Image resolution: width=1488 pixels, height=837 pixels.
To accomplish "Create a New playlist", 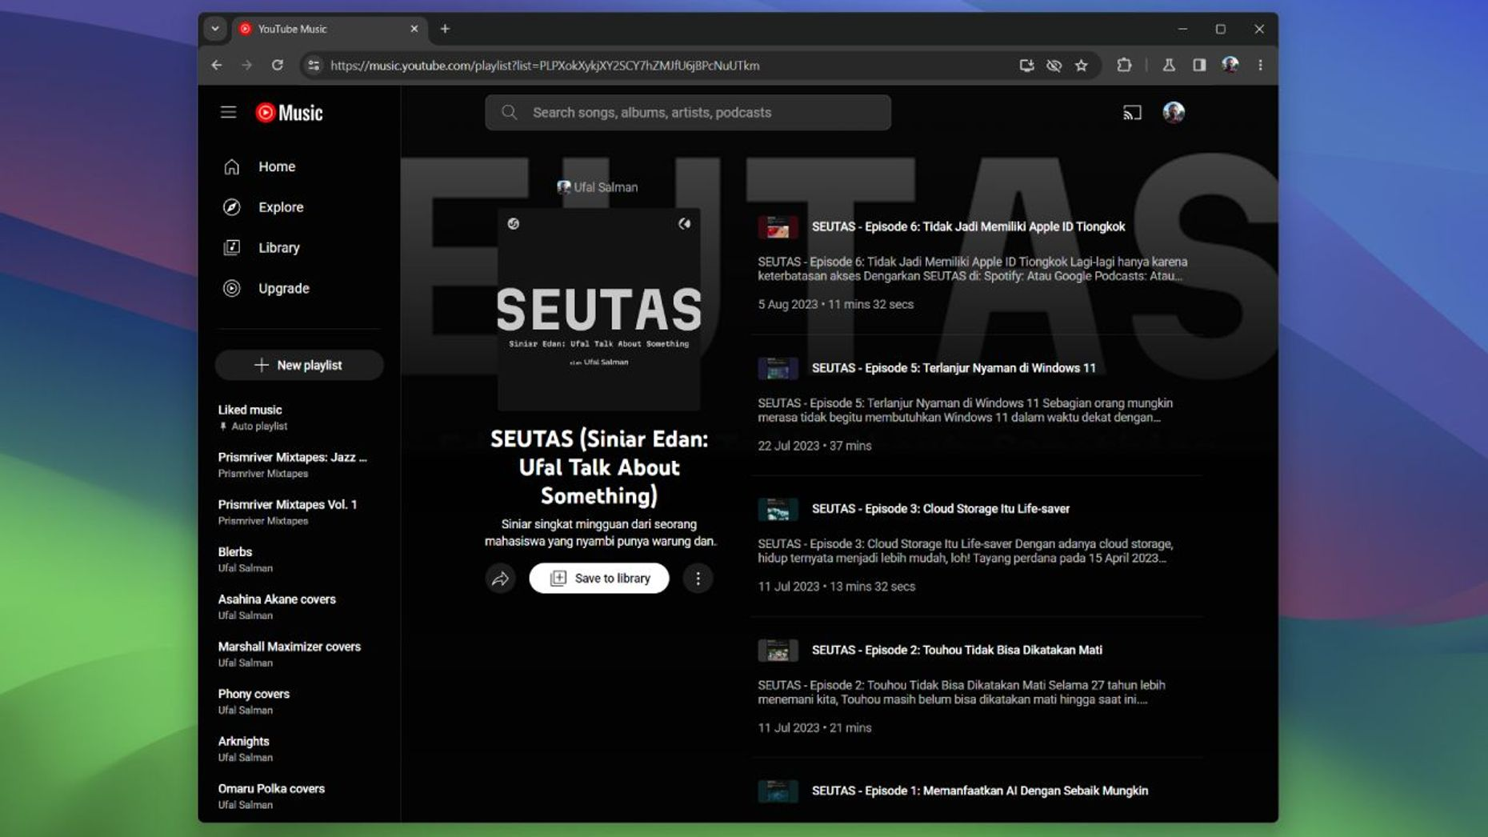I will point(299,365).
